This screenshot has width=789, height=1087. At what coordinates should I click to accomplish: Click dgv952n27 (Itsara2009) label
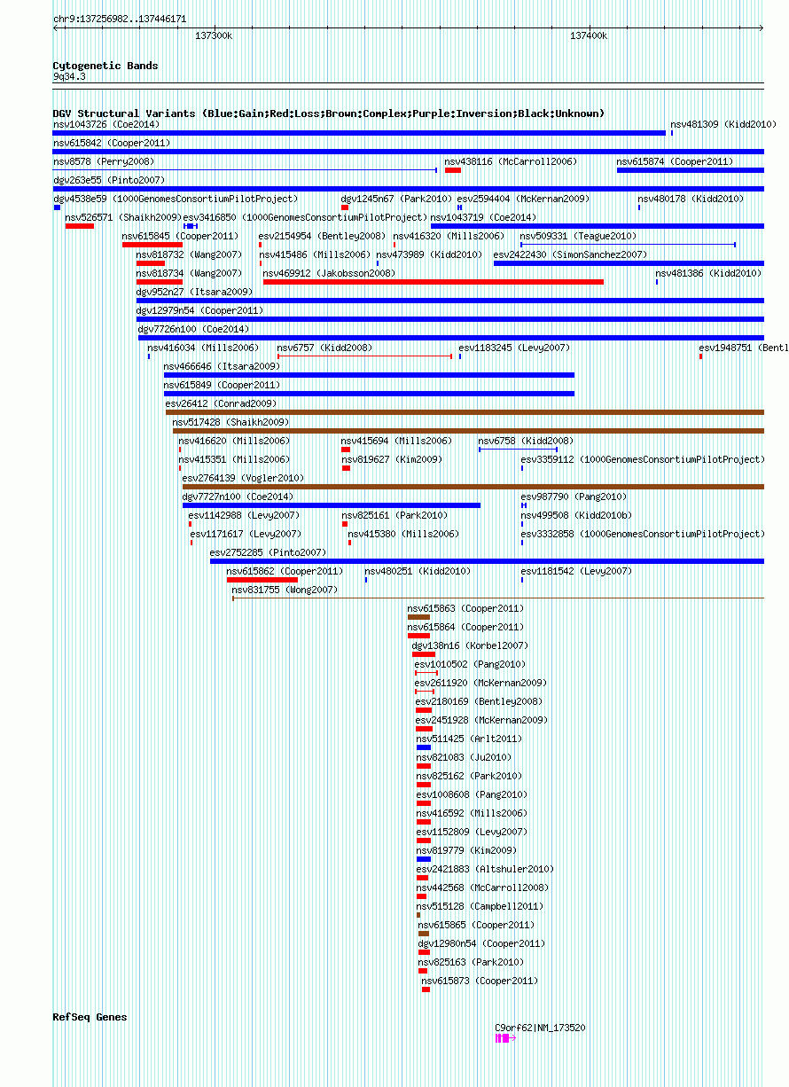195,293
